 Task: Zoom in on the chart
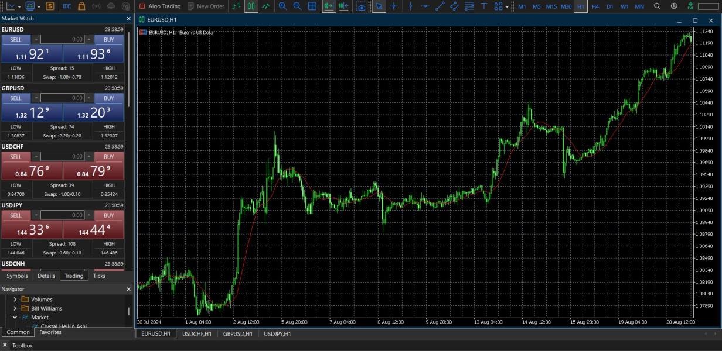coord(282,6)
